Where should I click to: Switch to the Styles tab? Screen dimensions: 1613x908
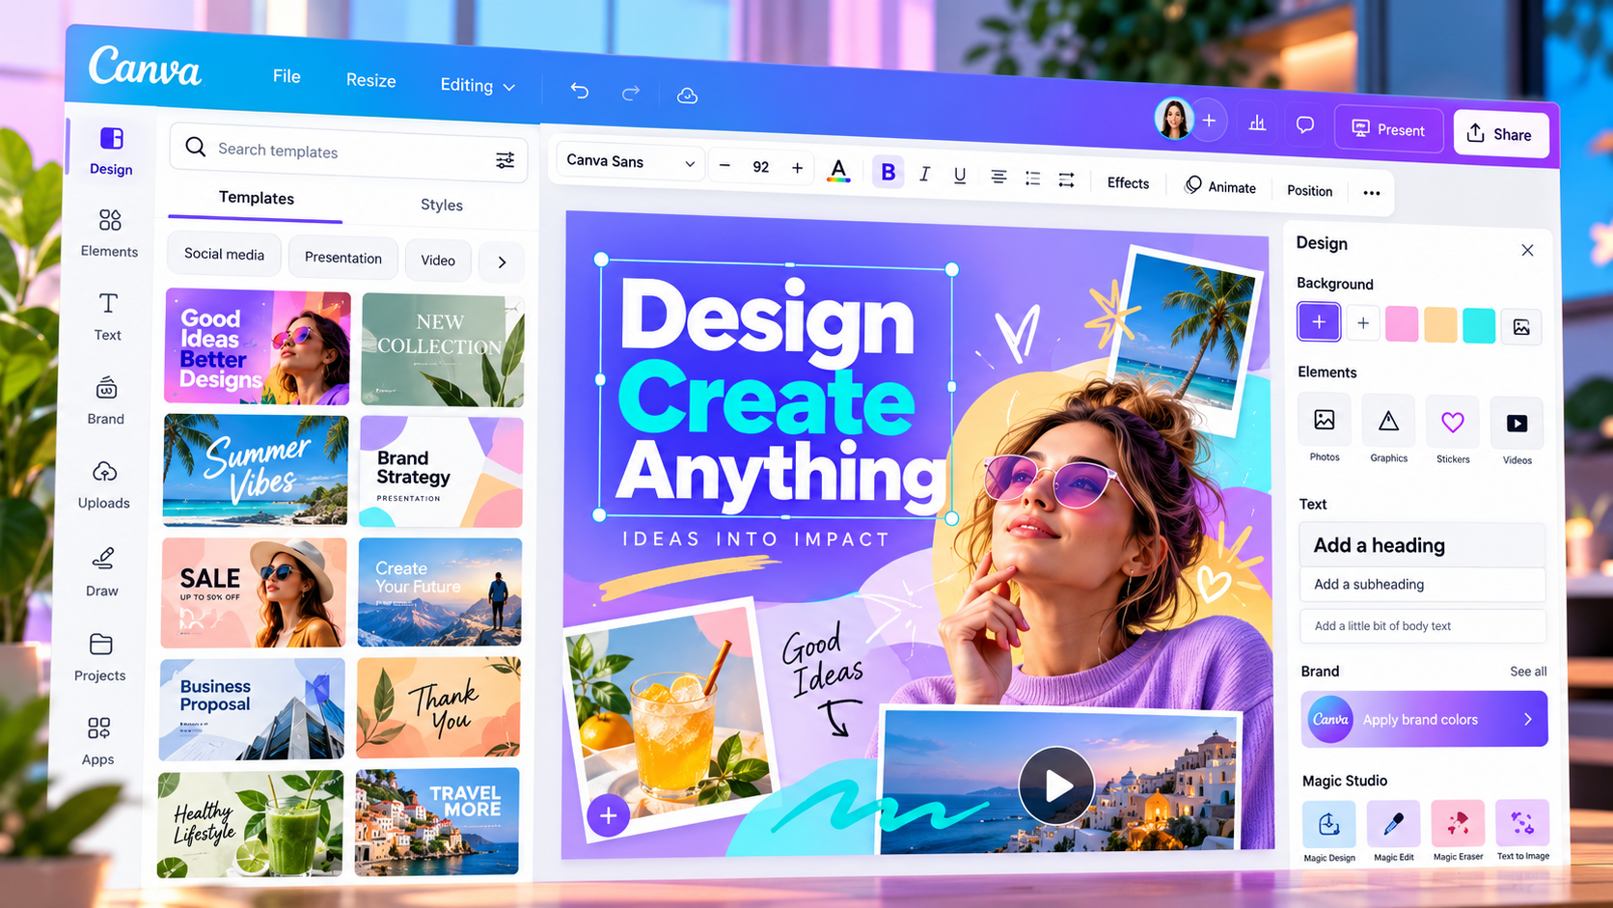[x=442, y=205]
